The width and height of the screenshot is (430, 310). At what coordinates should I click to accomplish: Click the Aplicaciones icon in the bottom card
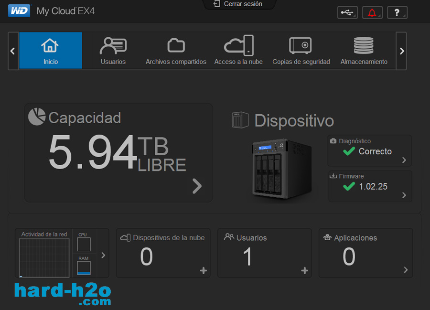pos(327,237)
